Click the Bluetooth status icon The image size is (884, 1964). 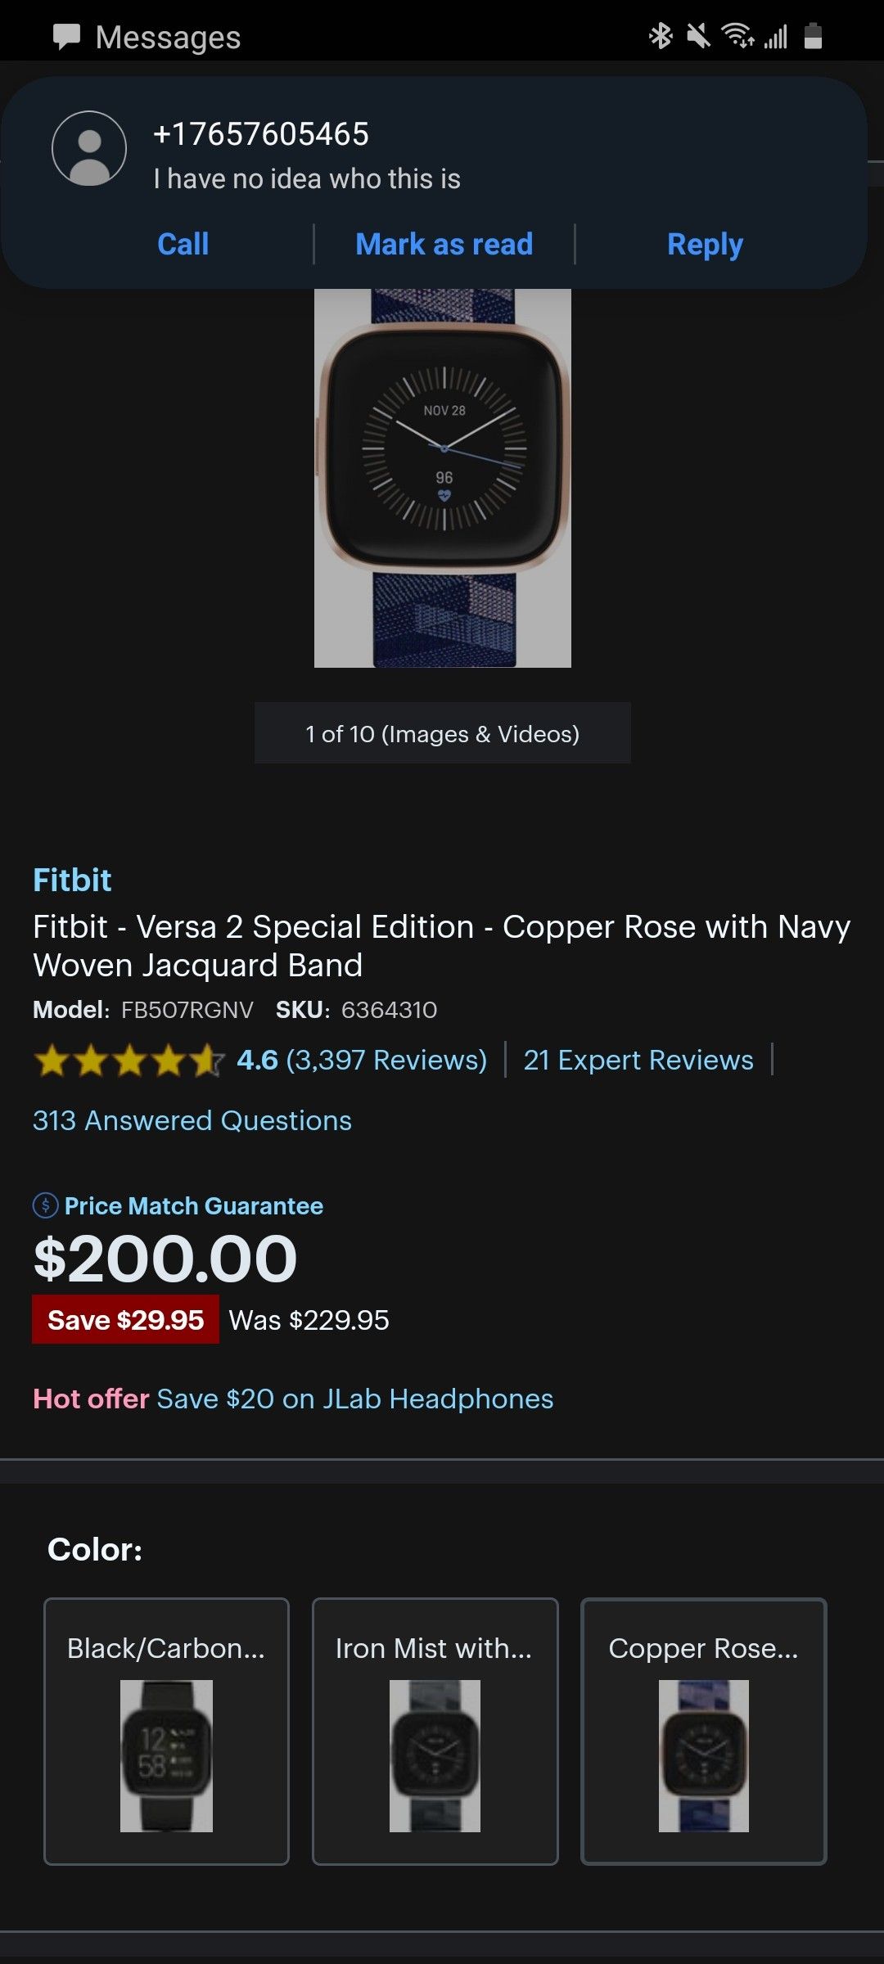click(x=660, y=36)
